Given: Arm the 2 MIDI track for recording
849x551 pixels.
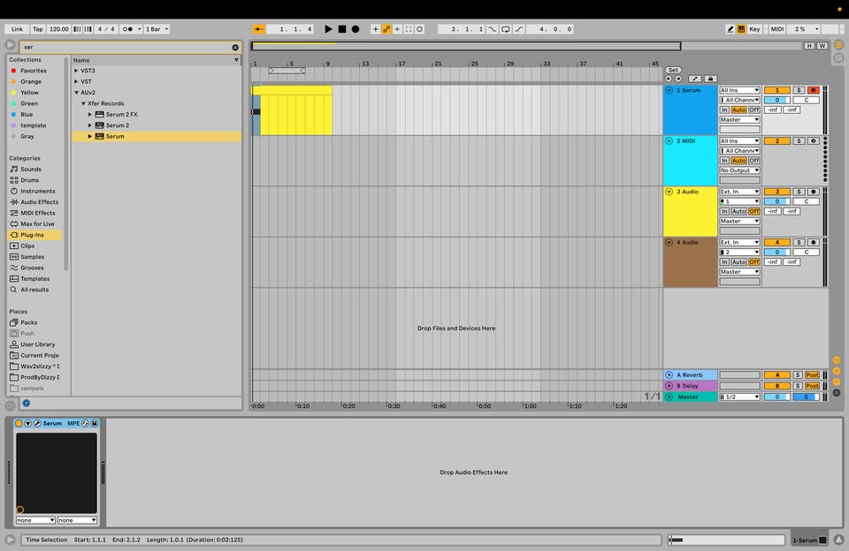Looking at the screenshot, I should [814, 141].
